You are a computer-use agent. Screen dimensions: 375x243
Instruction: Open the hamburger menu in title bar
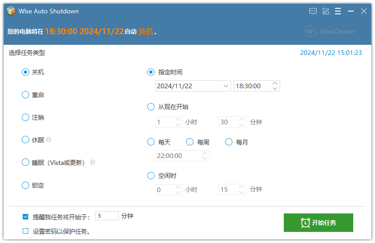(337, 11)
